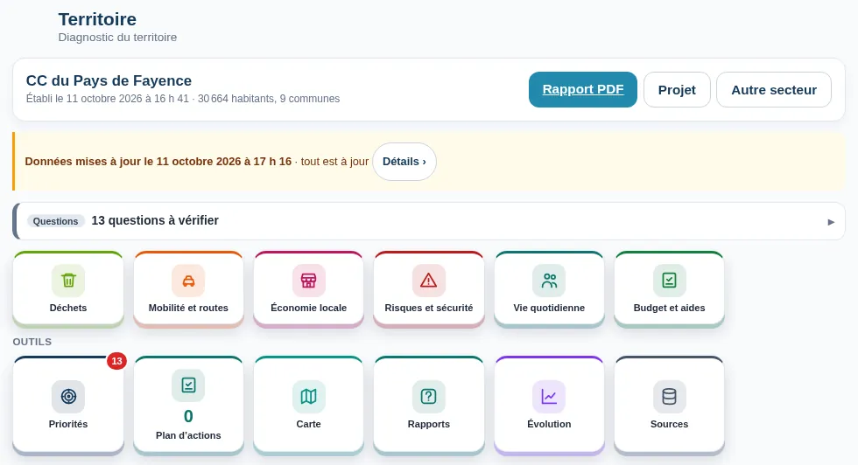The height and width of the screenshot is (465, 858).
Task: Open the Déchets trash bin icon
Action: [x=68, y=281]
